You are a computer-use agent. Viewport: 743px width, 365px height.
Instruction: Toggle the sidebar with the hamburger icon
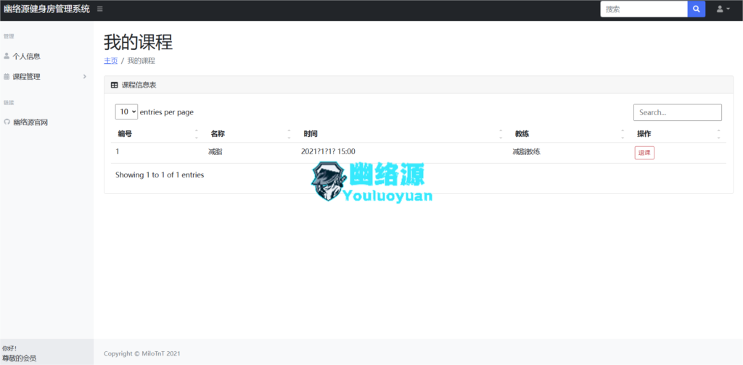pos(100,9)
